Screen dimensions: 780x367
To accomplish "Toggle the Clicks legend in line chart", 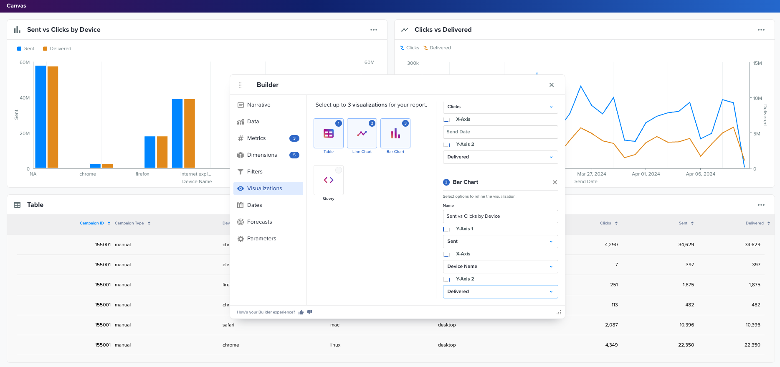I will [409, 48].
